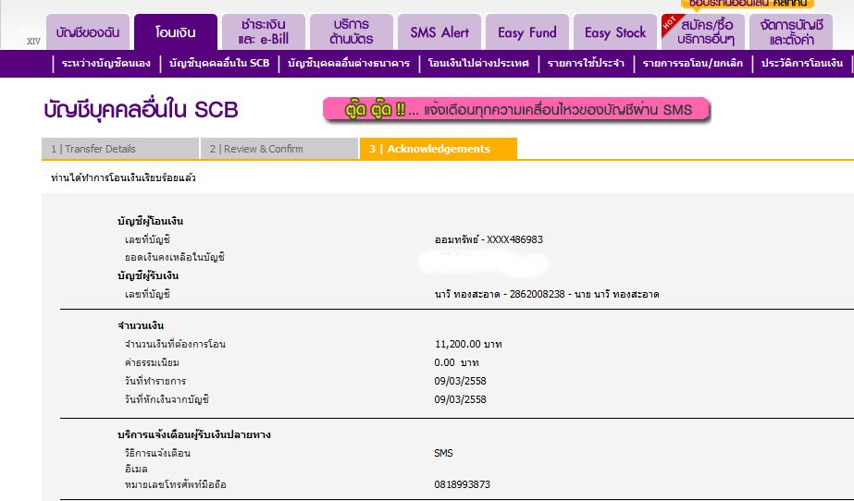Select Review & Confirm step tab

[x=279, y=149]
